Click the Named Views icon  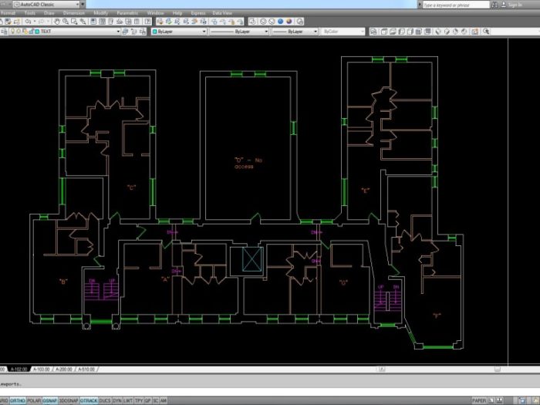pyautogui.click(x=374, y=32)
